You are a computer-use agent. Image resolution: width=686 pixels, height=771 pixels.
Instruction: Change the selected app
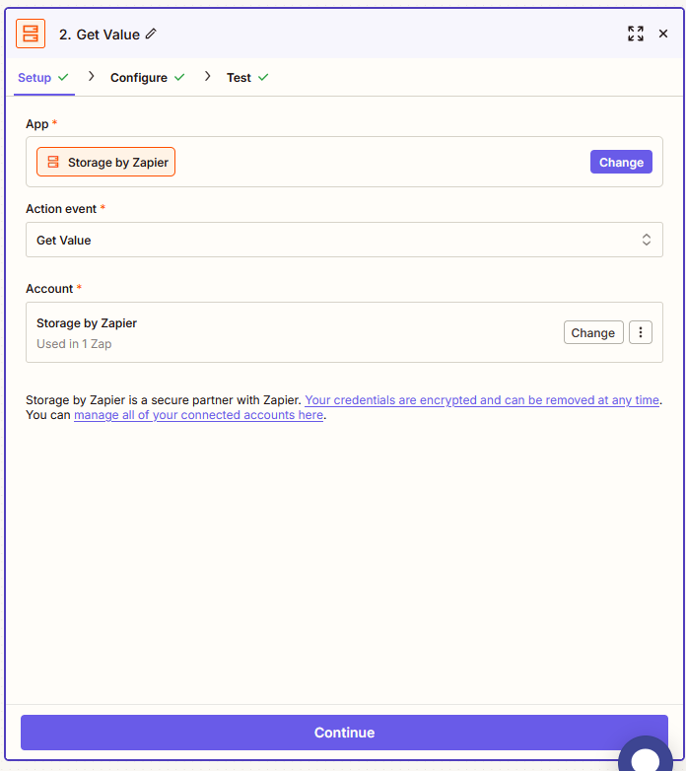coord(621,162)
